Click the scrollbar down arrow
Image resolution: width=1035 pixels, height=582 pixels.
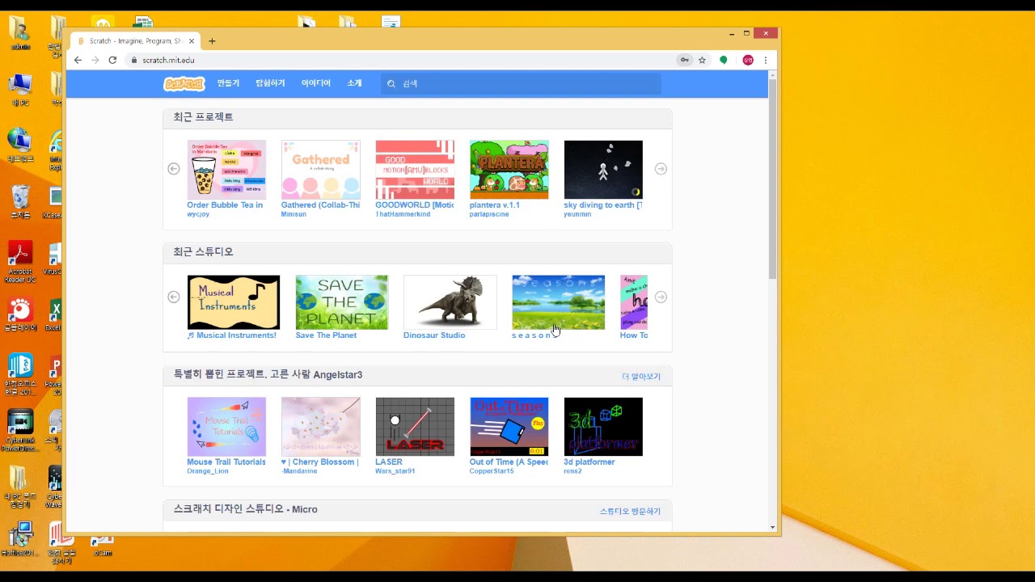pos(772,527)
